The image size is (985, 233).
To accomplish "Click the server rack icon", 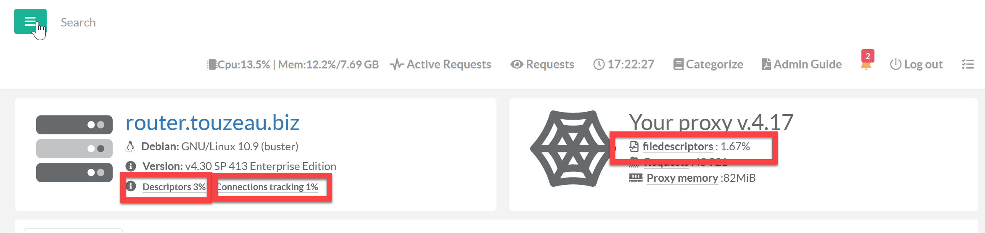I will pos(74,149).
